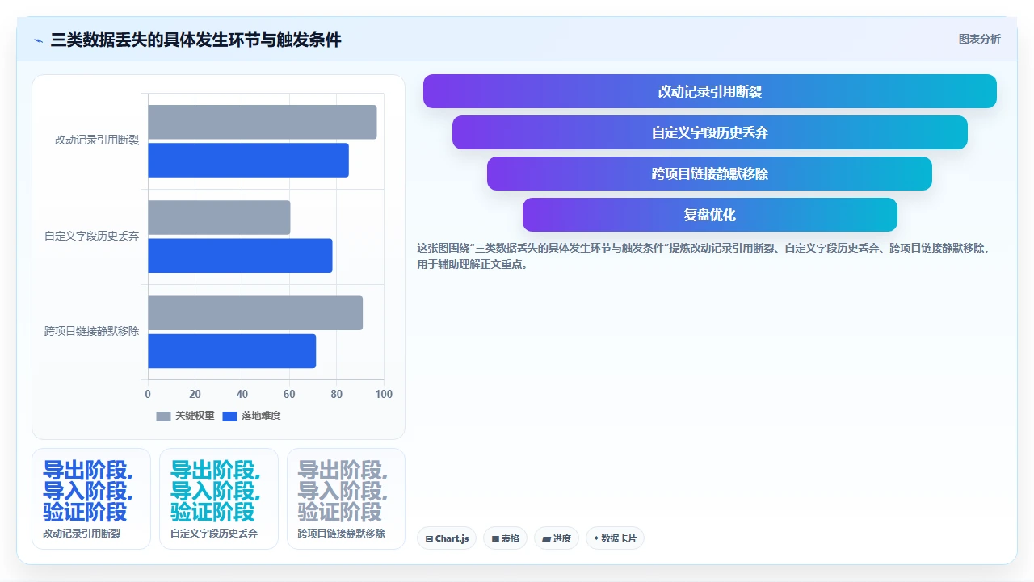Select the 自定义字段历史丢弃 funnel bar

click(x=709, y=132)
